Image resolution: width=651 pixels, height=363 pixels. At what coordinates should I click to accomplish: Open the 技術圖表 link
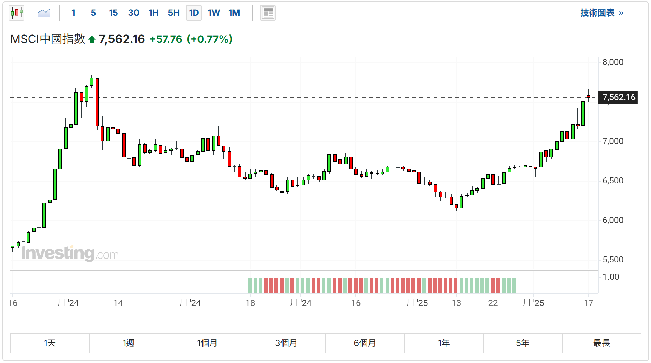pos(602,13)
